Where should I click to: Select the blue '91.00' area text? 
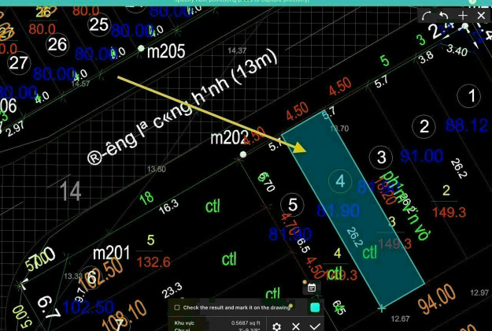coord(421,156)
